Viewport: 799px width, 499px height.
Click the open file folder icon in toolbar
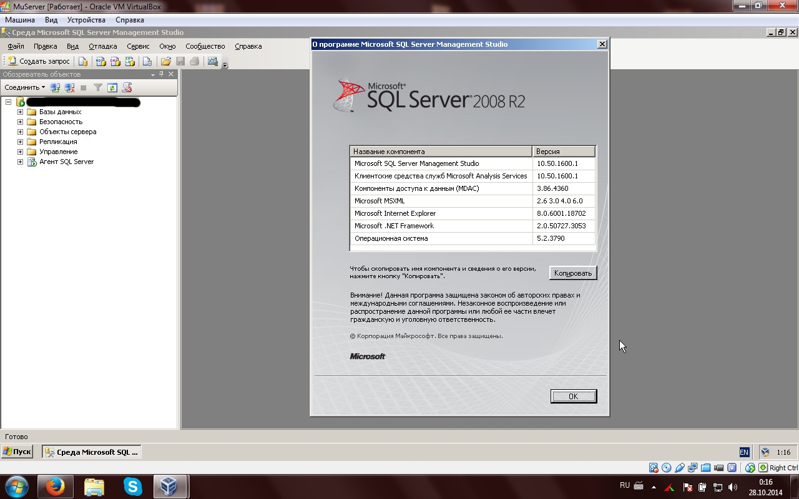click(165, 61)
